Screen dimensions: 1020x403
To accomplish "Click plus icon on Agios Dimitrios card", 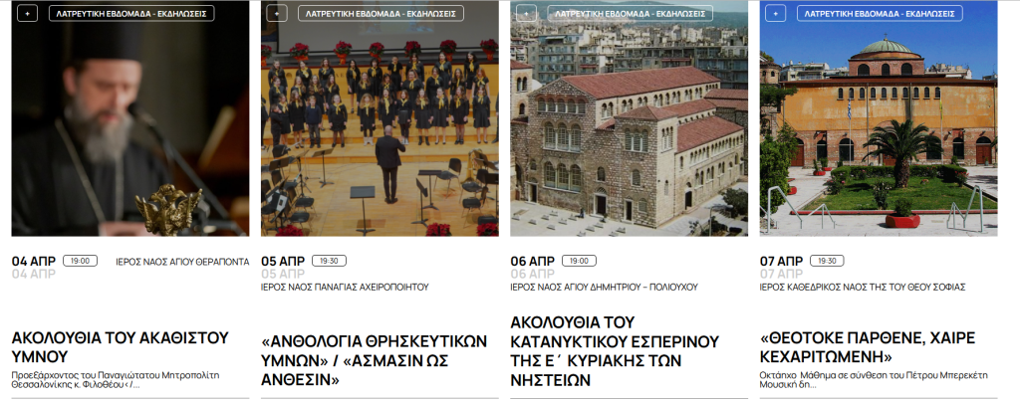I will click(526, 13).
